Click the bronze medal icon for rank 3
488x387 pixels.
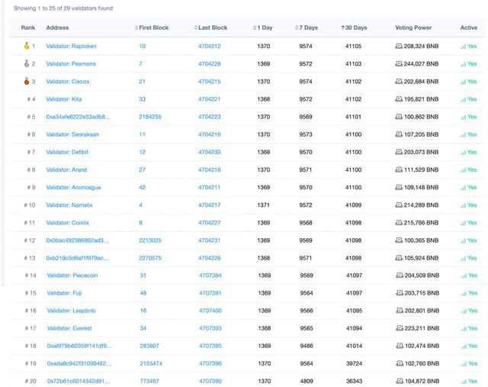[x=27, y=81]
